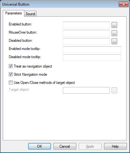Select the Disabled button input field
The height and width of the screenshot is (153, 130).
pyautogui.click(x=86, y=41)
